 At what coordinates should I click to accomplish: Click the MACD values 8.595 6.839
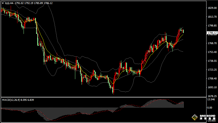pos(27,100)
